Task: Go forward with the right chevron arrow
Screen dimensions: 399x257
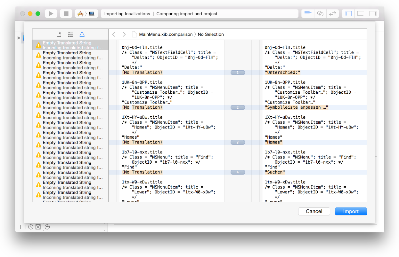Action: (x=124, y=35)
